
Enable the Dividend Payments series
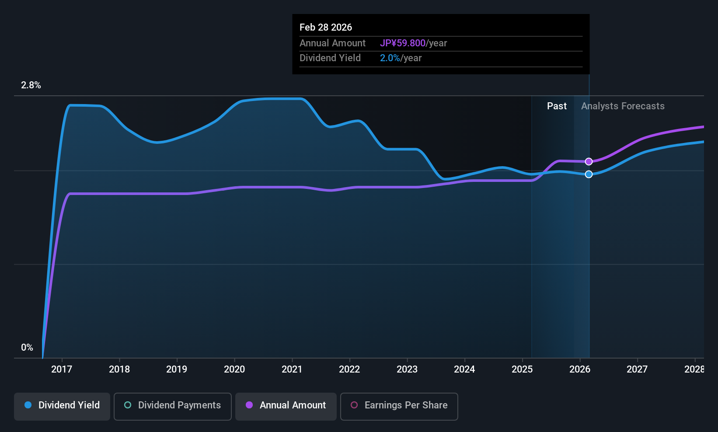click(173, 407)
